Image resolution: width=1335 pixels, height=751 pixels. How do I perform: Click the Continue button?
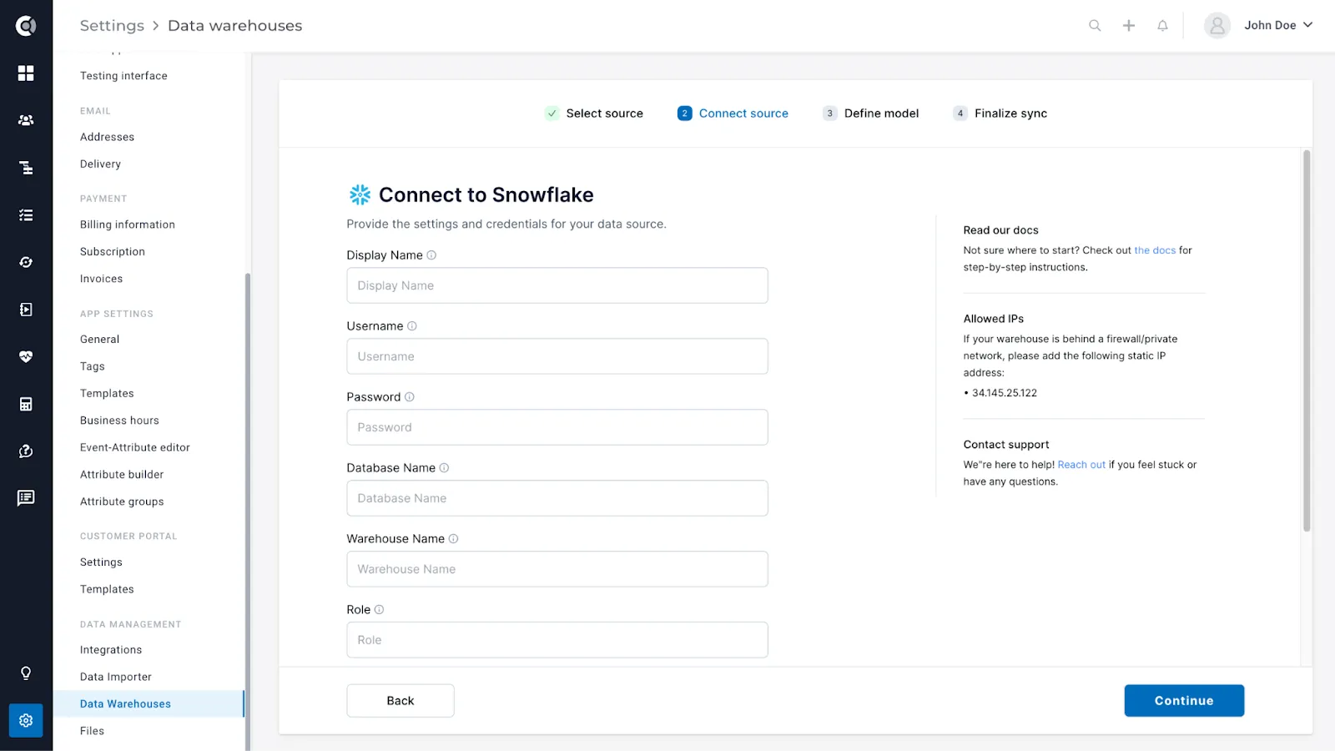click(x=1184, y=701)
